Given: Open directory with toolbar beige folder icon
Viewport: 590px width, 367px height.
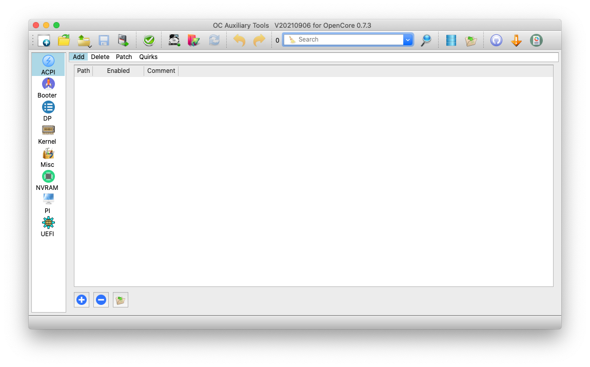Looking at the screenshot, I should (x=471, y=40).
